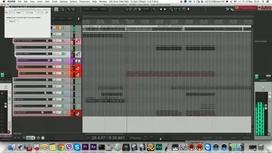Jump to project start in transport
This screenshot has height=153, width=272.
pos(15,138)
